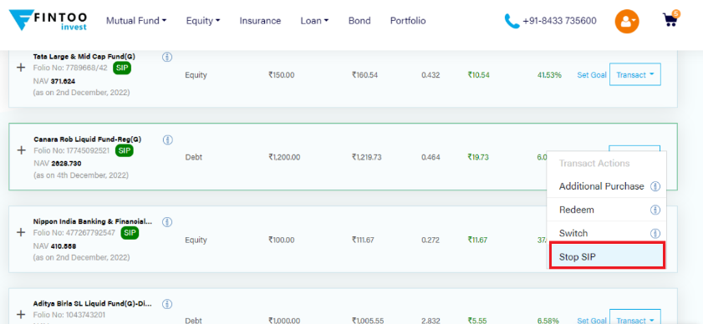703x324 pixels.
Task: Open the Insurance navigation link
Action: coord(260,21)
